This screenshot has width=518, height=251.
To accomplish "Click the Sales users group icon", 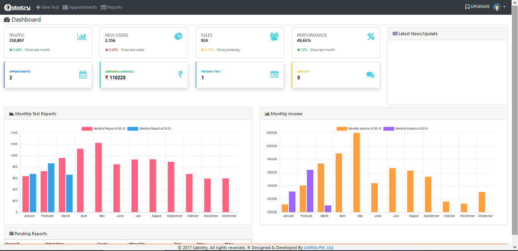I will point(274,36).
